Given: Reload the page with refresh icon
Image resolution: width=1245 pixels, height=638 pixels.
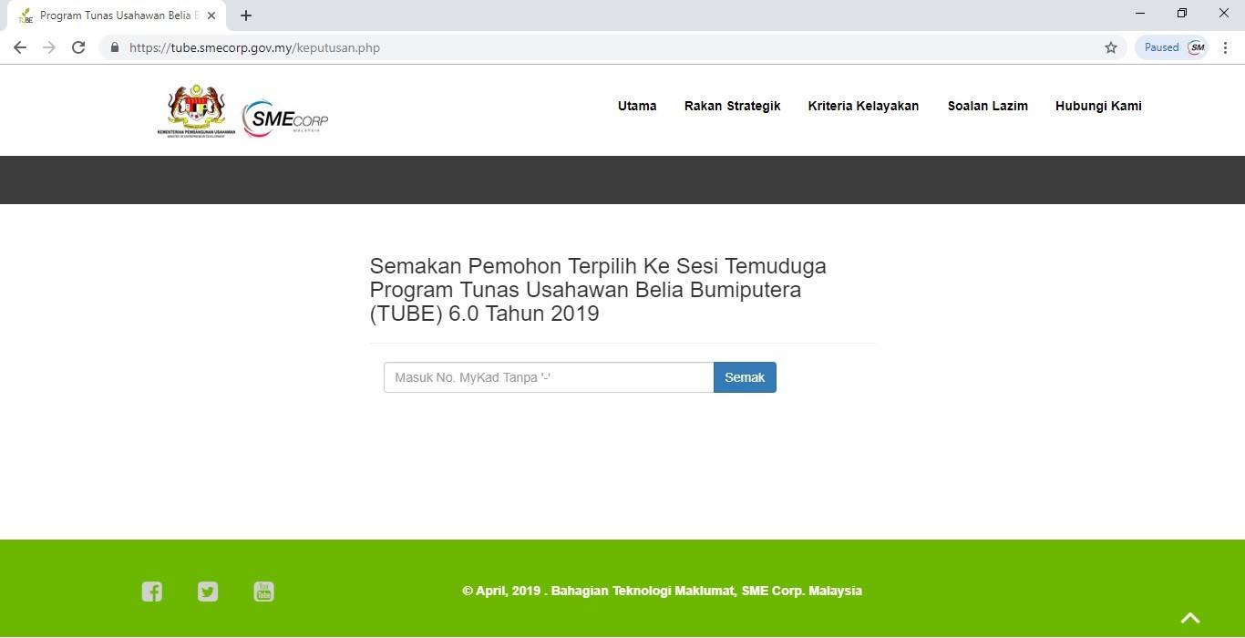Looking at the screenshot, I should [78, 47].
